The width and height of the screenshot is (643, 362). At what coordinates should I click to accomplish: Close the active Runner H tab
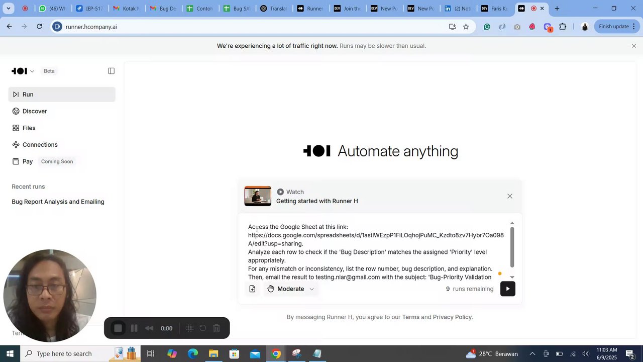click(x=542, y=9)
